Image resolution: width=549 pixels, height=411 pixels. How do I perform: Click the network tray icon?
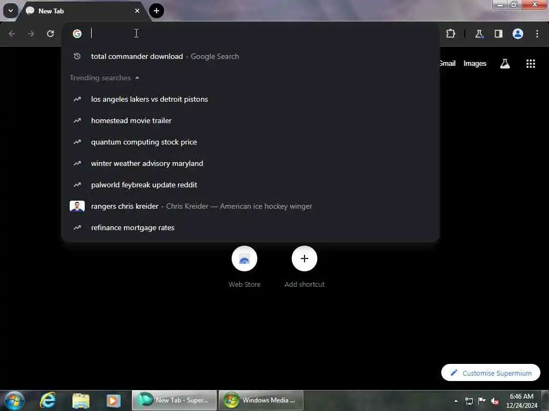pos(469,401)
